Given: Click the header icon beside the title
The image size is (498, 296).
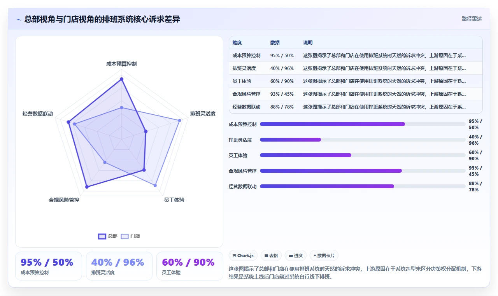Looking at the screenshot, I should tap(19, 19).
